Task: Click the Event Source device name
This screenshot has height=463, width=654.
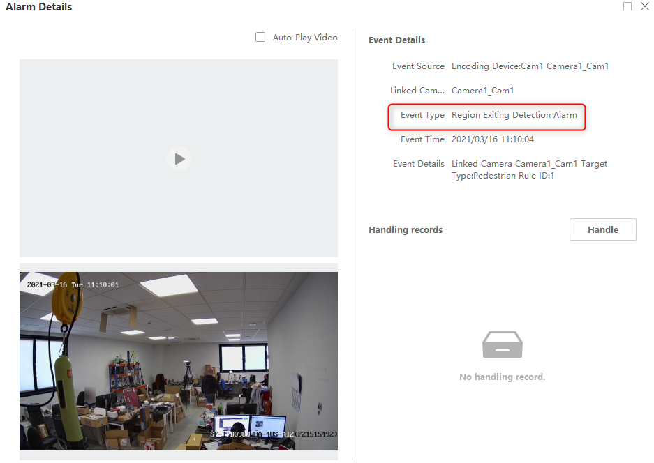Action: pyautogui.click(x=530, y=66)
